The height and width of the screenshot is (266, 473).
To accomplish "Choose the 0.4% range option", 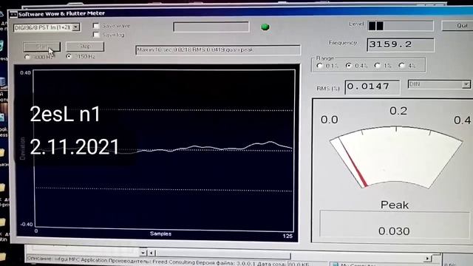I will point(349,65).
